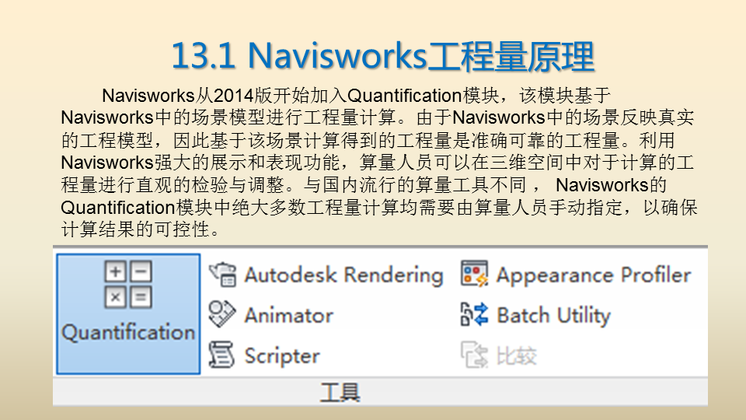Click "2014" in the first paragraph line
Screen dimensions: 746x420
[x=232, y=96]
